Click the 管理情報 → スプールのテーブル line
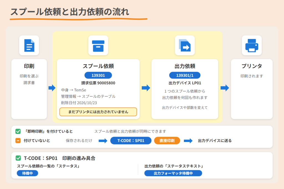The width and height of the screenshot is (284, 189). 88,96
